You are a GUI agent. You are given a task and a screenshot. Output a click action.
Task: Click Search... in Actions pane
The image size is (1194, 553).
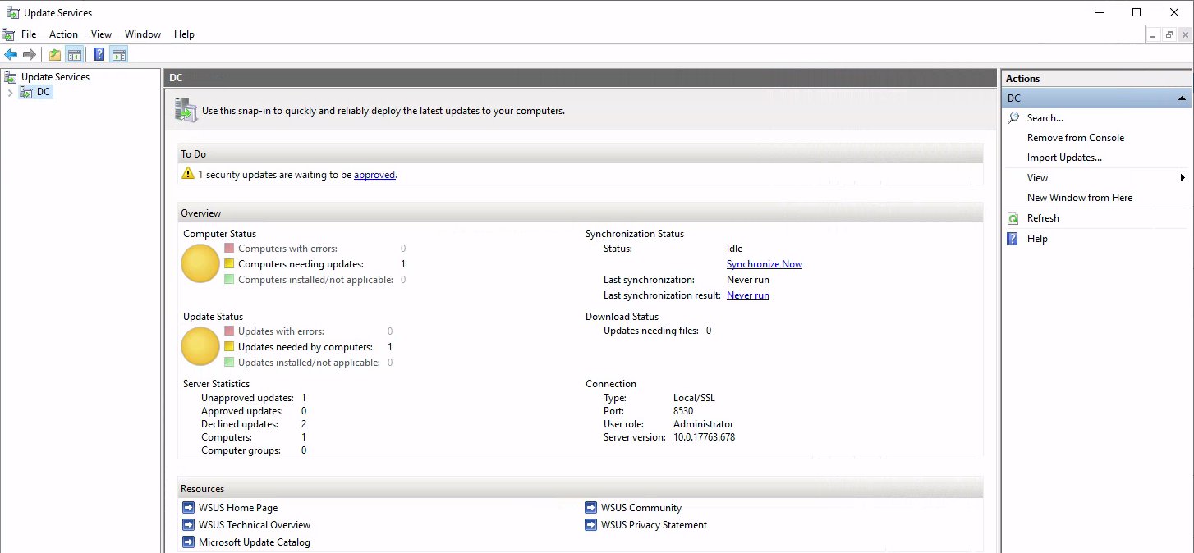(x=1045, y=118)
